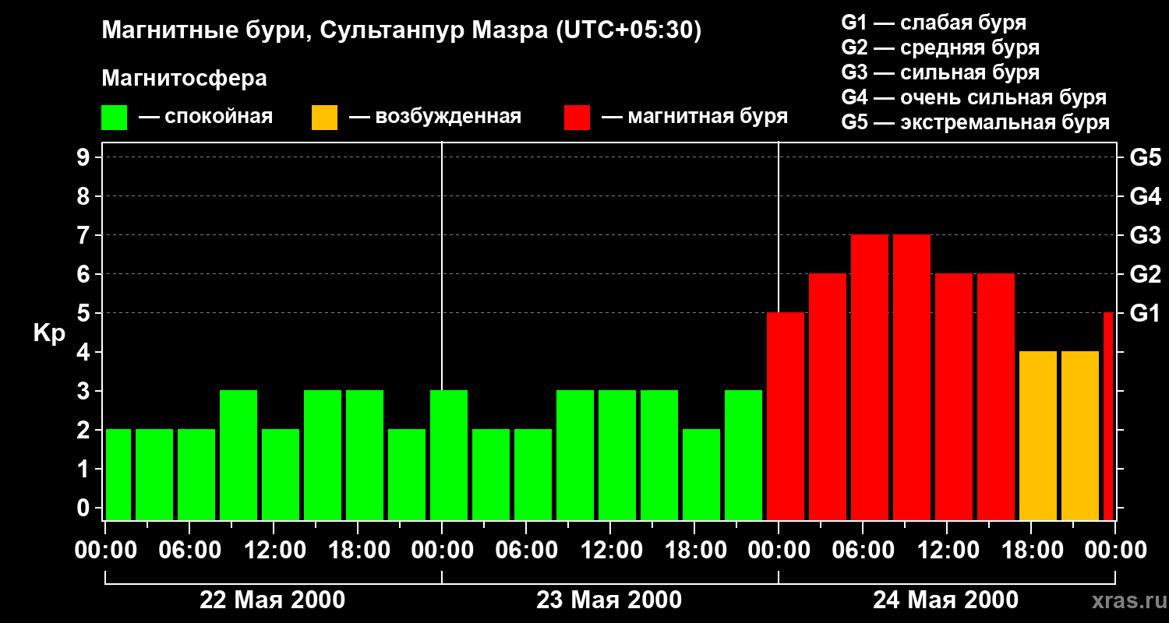The height and width of the screenshot is (623, 1169).
Task: Click the 00:00 label starting 22 May
Action: [105, 551]
